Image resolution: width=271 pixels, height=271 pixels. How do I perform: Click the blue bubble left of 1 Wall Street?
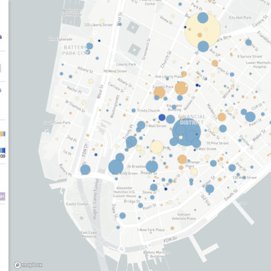pyautogui.click(x=141, y=125)
